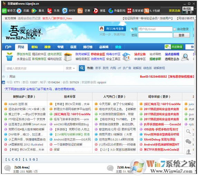Click in the 用户名/Email input field
The image size is (198, 176).
(155, 29)
